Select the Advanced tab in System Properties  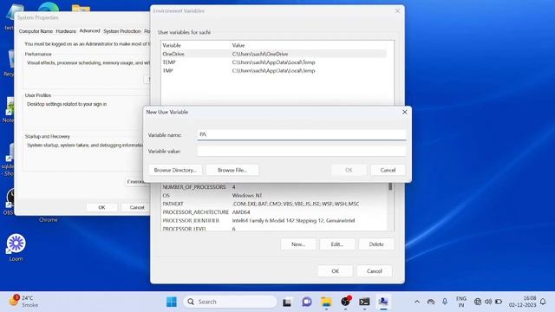click(89, 31)
